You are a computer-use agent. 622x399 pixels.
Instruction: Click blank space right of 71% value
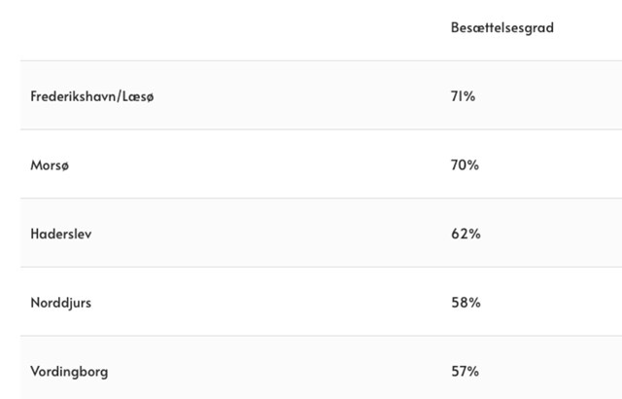[x=554, y=96]
